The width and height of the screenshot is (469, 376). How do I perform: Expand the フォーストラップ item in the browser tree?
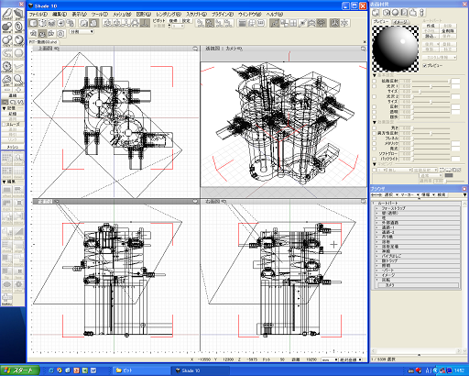pos(376,208)
